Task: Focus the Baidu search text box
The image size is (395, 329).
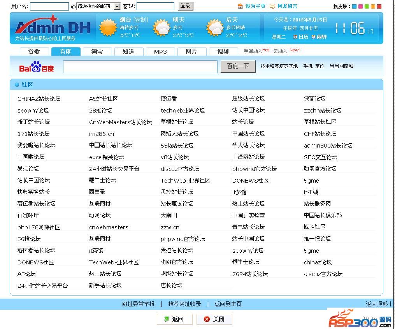Action: click(x=140, y=67)
